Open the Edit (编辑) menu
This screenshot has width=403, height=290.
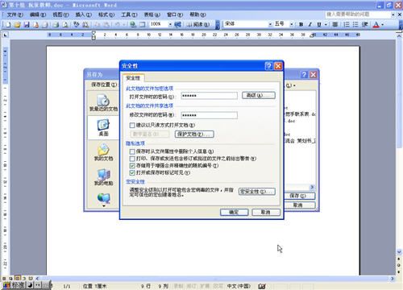38,14
